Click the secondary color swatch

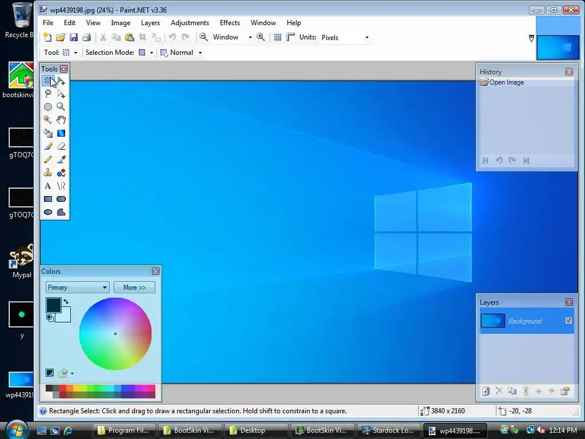65,316
